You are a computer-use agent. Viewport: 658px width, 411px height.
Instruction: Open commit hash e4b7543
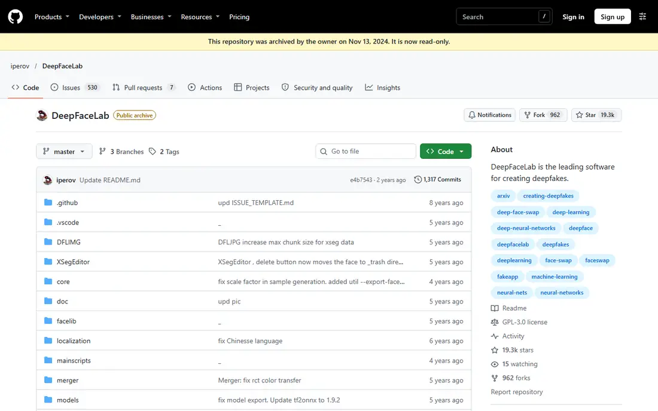(361, 180)
